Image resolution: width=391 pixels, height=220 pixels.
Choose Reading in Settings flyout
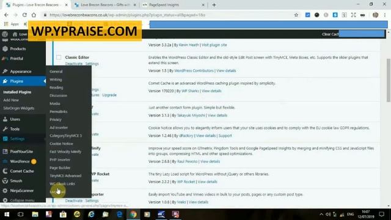56,87
